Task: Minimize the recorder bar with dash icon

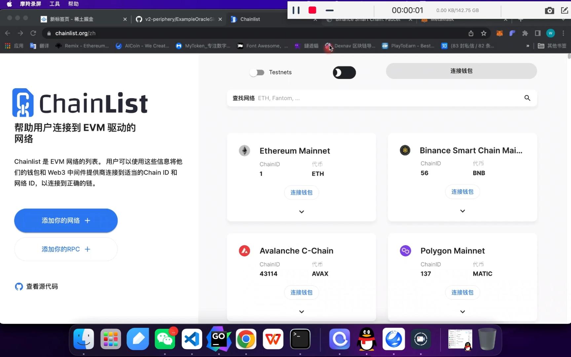Action: pos(329,11)
